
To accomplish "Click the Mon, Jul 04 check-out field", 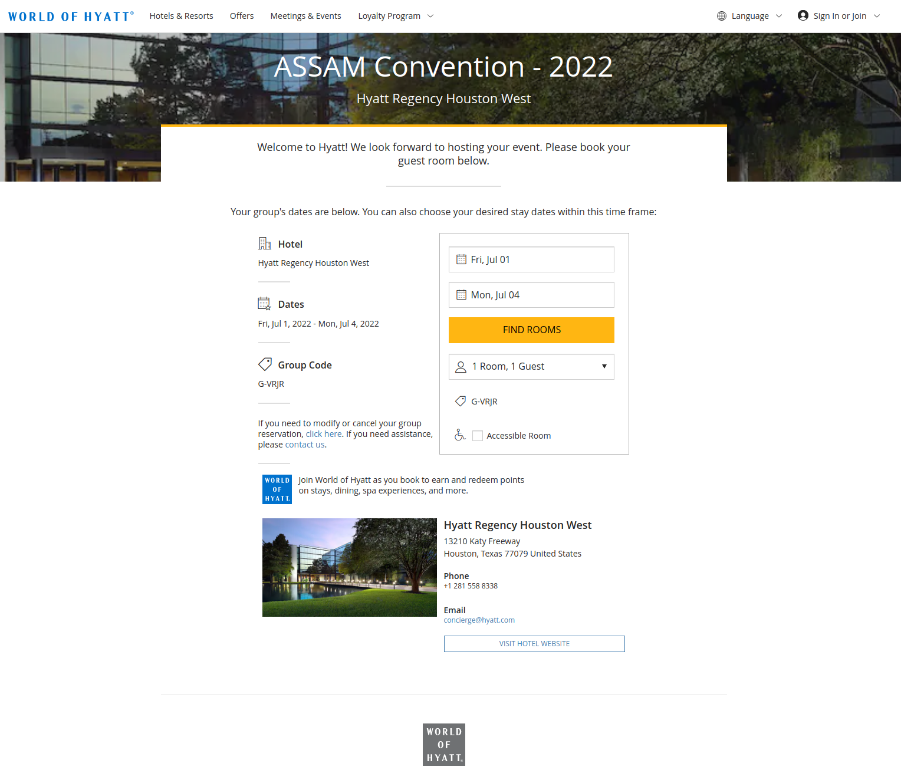I will pos(531,295).
